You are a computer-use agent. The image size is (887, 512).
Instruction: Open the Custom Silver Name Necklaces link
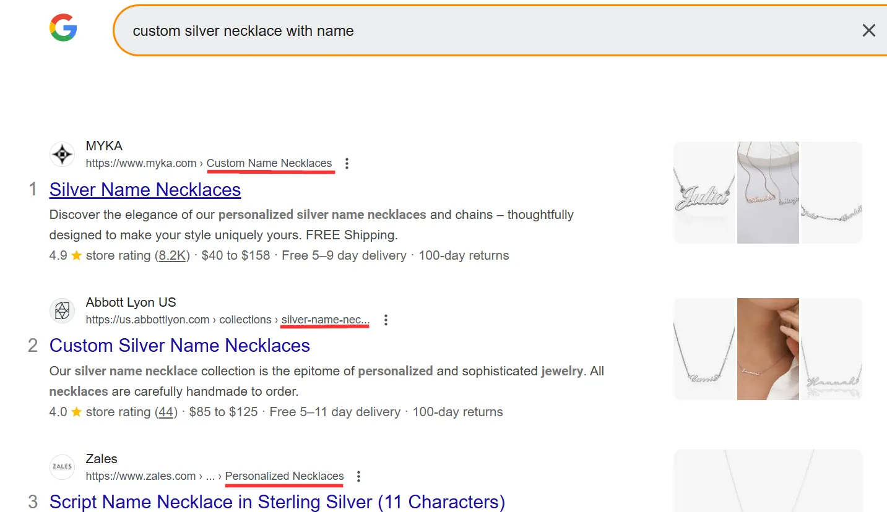[180, 346]
